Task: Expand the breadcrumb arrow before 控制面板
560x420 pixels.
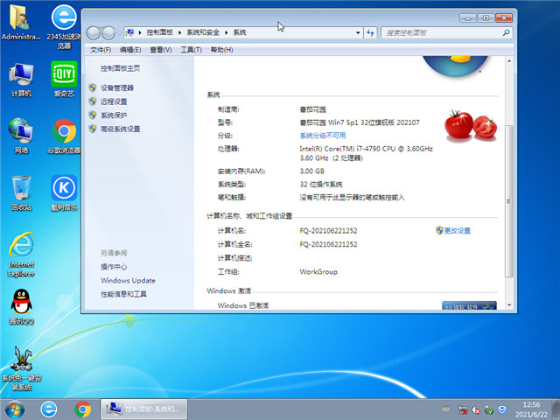Action: (140, 32)
